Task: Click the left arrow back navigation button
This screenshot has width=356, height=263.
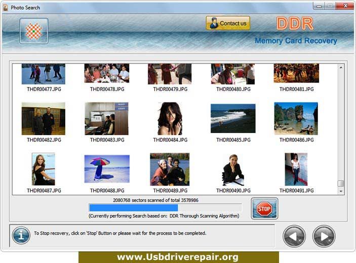Action: pos(294,236)
